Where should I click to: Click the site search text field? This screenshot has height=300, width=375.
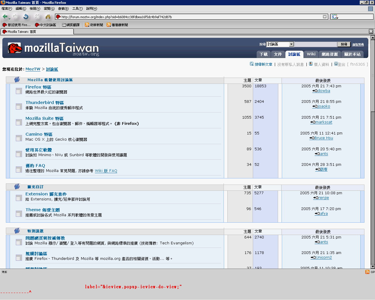tap(316, 44)
